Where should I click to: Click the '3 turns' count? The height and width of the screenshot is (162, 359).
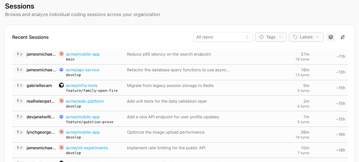(303, 91)
